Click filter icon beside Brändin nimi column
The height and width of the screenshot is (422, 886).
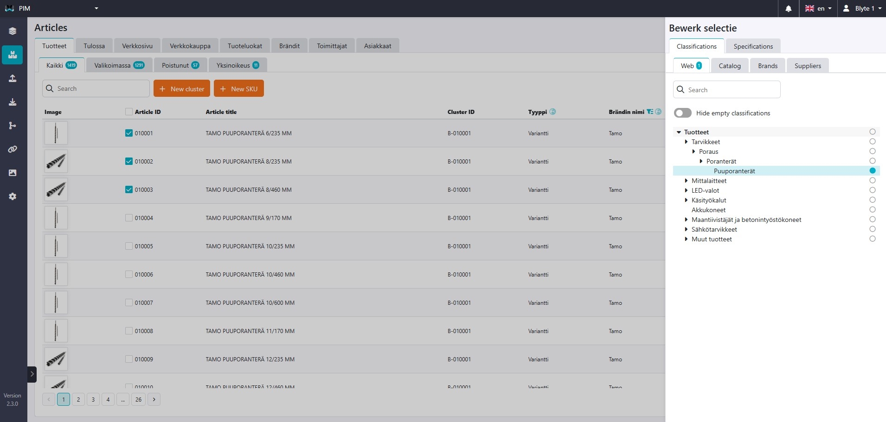click(x=650, y=112)
